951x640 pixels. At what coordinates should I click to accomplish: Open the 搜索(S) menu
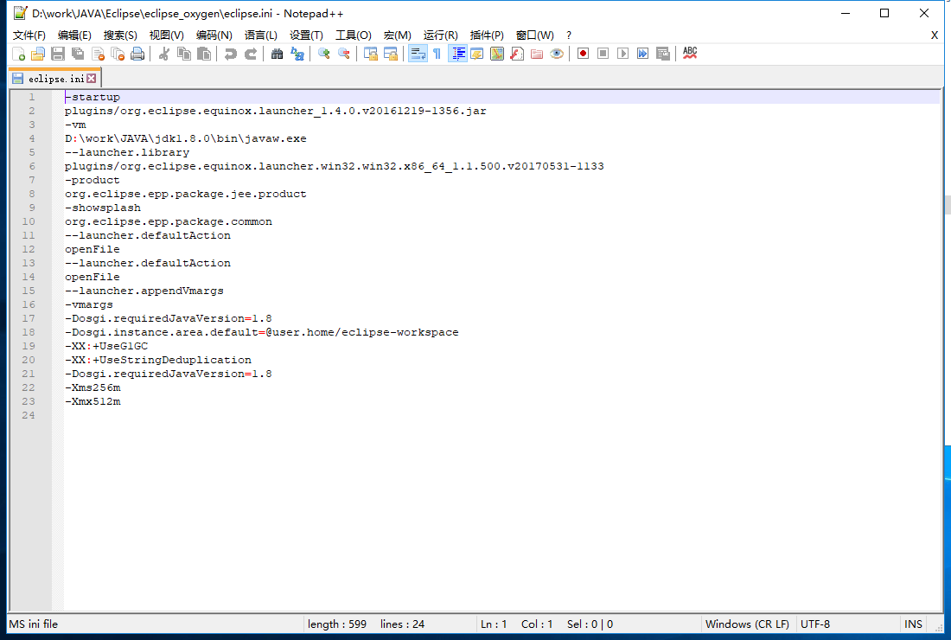tap(120, 35)
